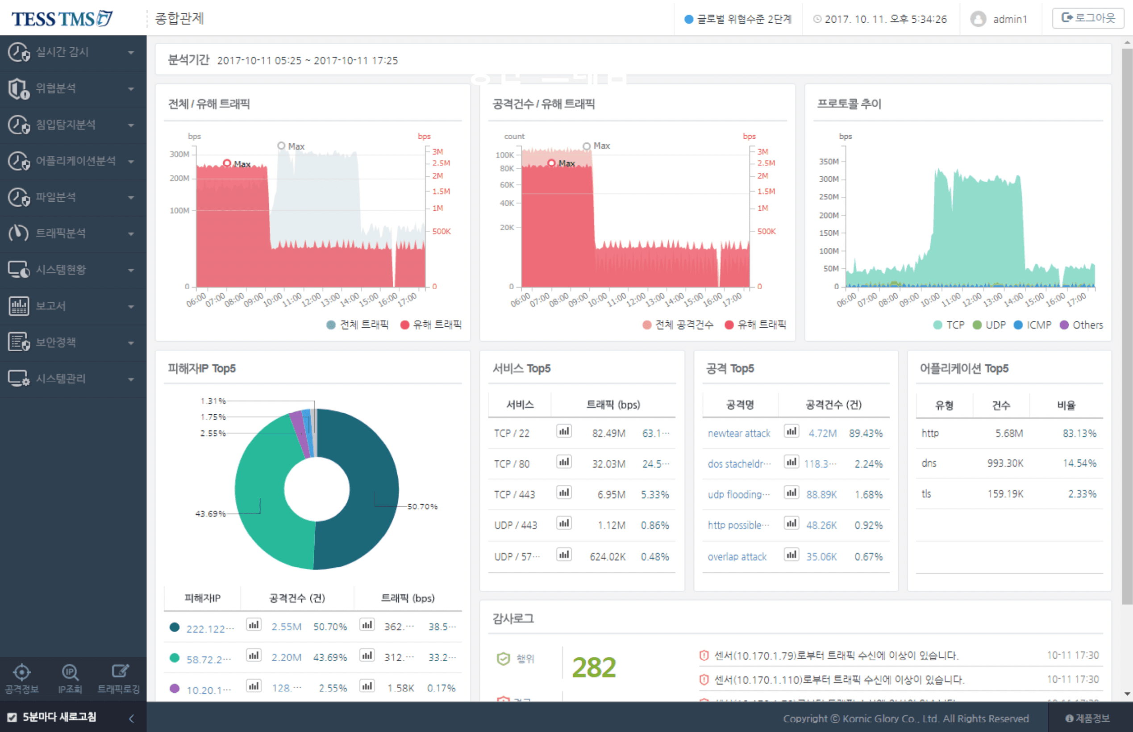This screenshot has width=1133, height=732.
Task: Click chart icon in UDP / 443 row
Action: (564, 523)
